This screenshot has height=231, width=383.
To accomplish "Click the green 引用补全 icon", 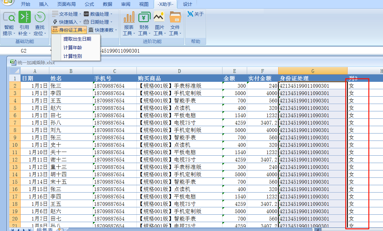I will coord(25,17).
